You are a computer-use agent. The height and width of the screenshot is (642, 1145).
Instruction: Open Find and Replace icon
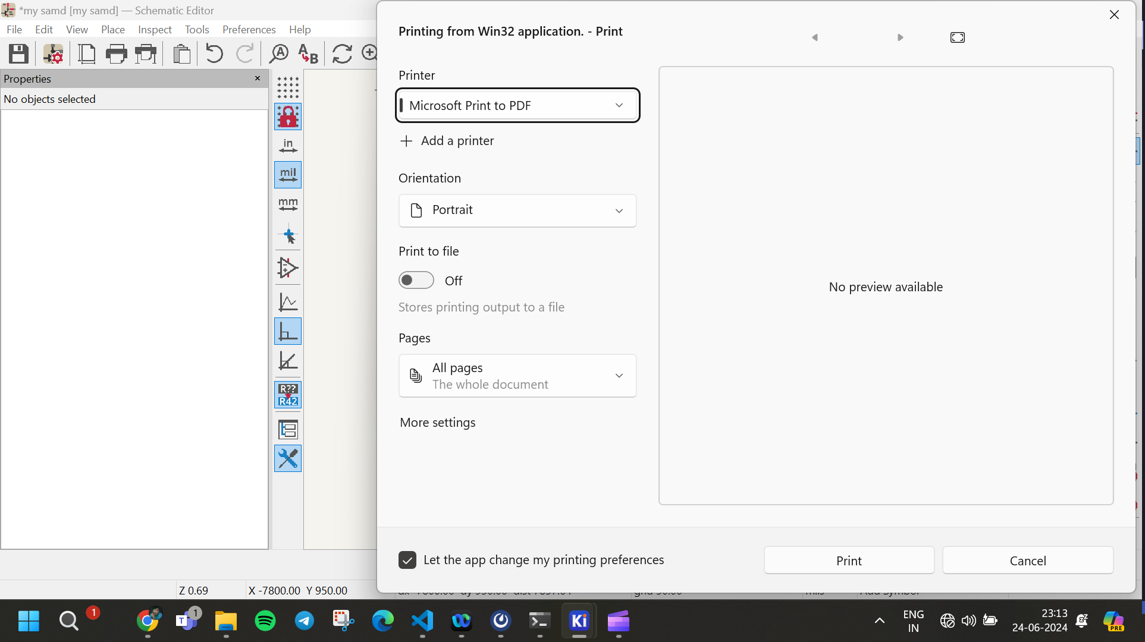click(308, 54)
